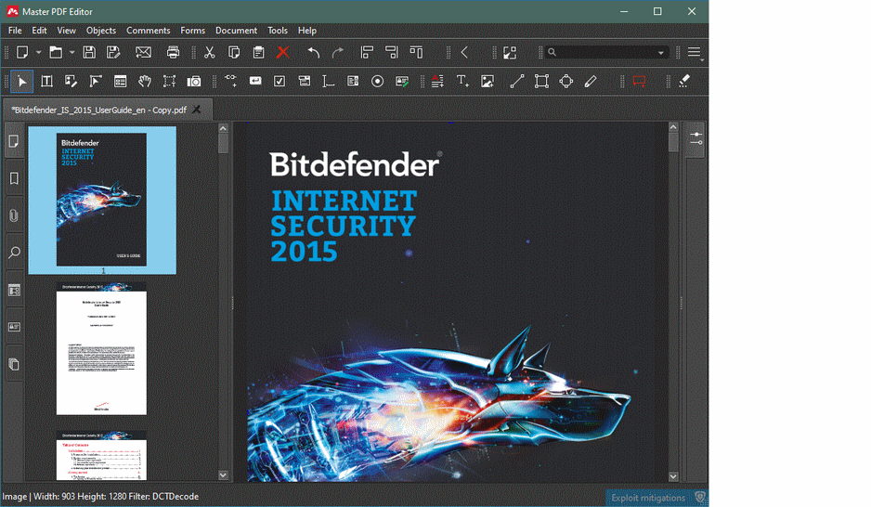Click inside the search input field
The image size is (871, 507).
tap(605, 52)
